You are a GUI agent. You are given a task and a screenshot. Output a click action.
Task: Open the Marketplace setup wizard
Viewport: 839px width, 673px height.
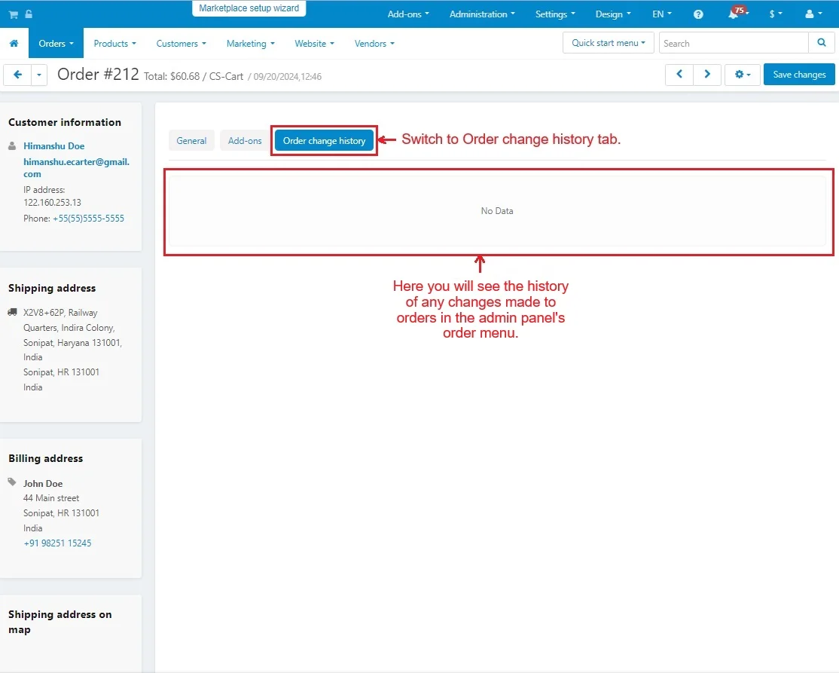click(x=249, y=8)
